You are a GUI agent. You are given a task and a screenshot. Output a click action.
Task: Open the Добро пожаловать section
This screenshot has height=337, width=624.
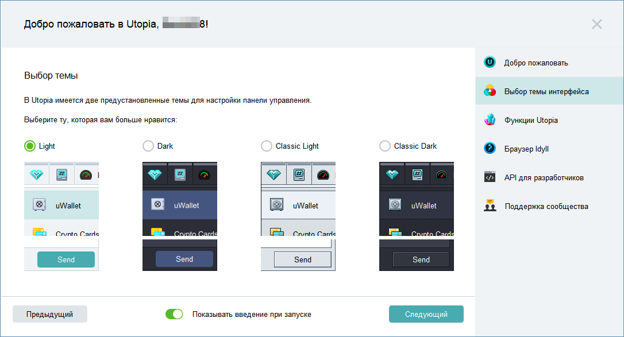(x=549, y=63)
